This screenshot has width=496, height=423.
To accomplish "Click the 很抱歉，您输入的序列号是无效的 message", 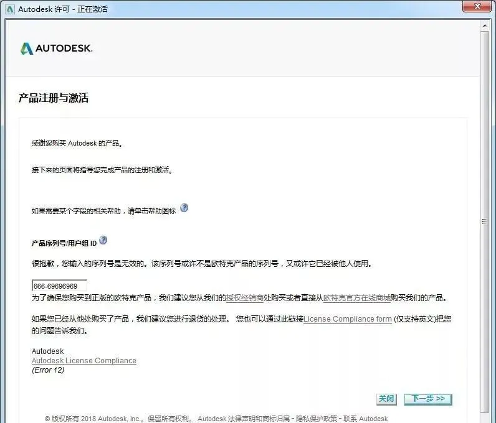I will point(202,264).
